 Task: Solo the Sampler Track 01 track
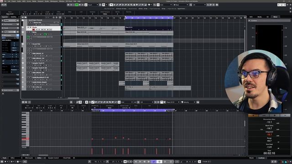pos(31,63)
